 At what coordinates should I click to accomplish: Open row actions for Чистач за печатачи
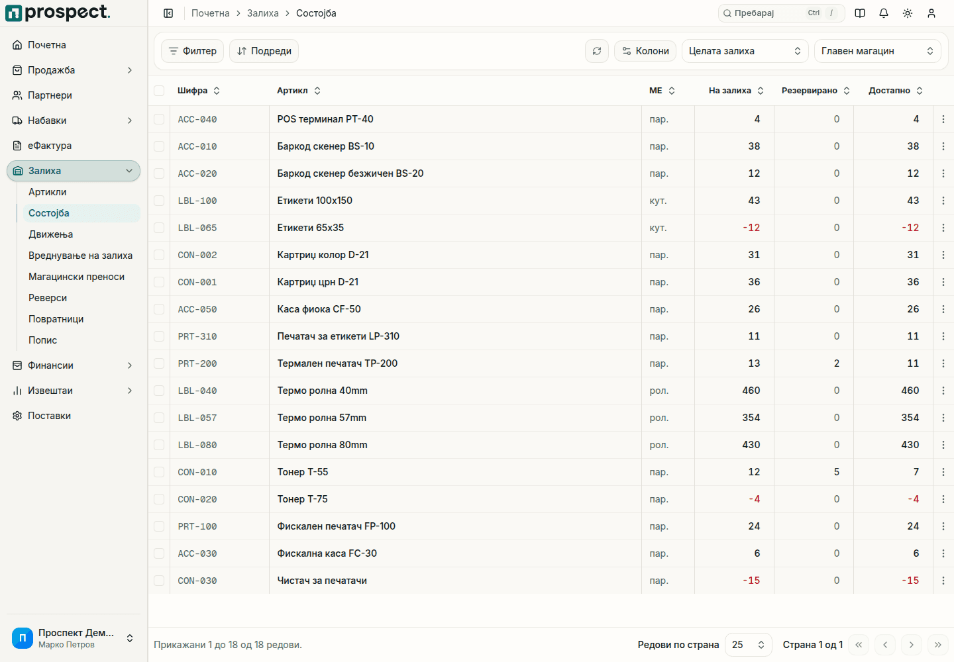tap(943, 581)
